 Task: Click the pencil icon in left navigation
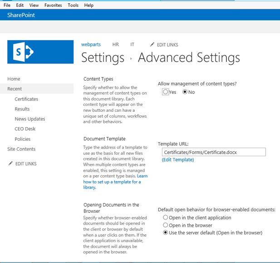click(x=10, y=163)
